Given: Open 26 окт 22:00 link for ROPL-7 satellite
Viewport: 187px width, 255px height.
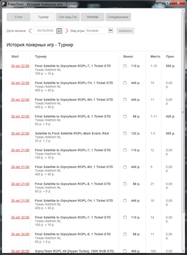Looking at the screenshot, I should [x=20, y=66].
